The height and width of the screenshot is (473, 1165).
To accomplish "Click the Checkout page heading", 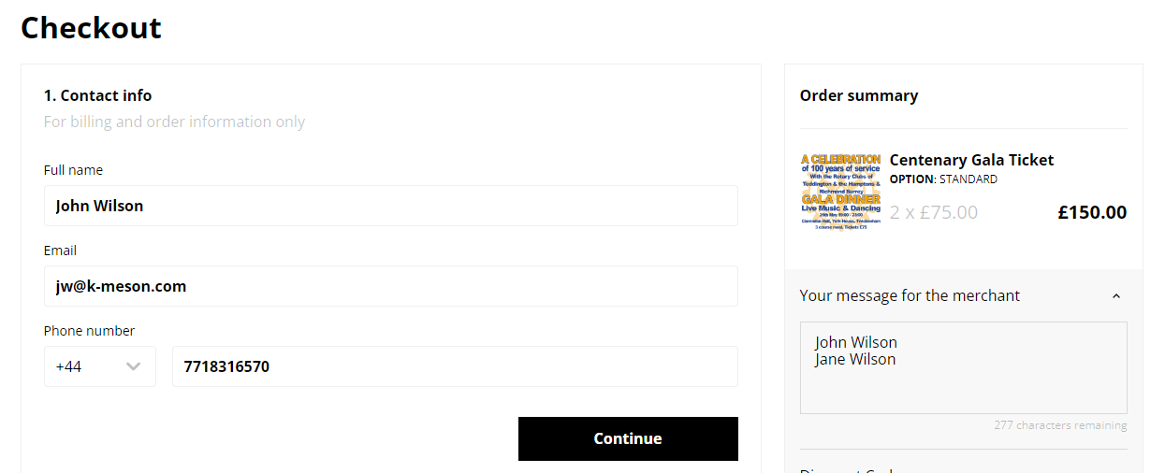I will point(91,27).
